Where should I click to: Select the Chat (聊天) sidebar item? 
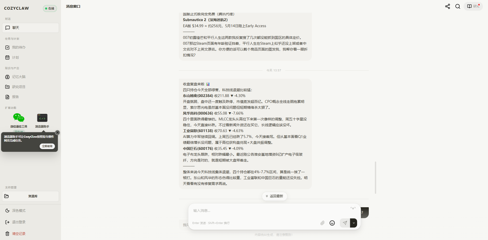pyautogui.click(x=30, y=28)
